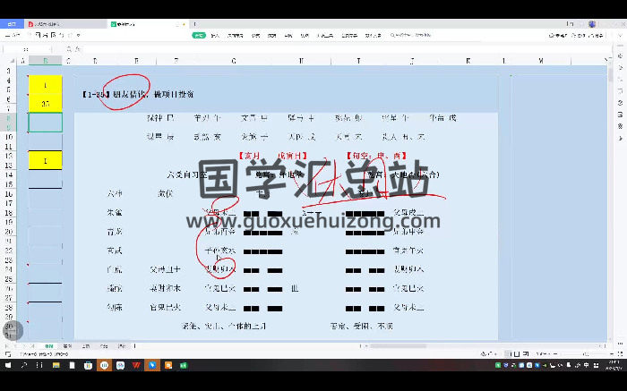The image size is (627, 391).
Task: Click the vertical scrollbar thumb
Action: click(610, 74)
